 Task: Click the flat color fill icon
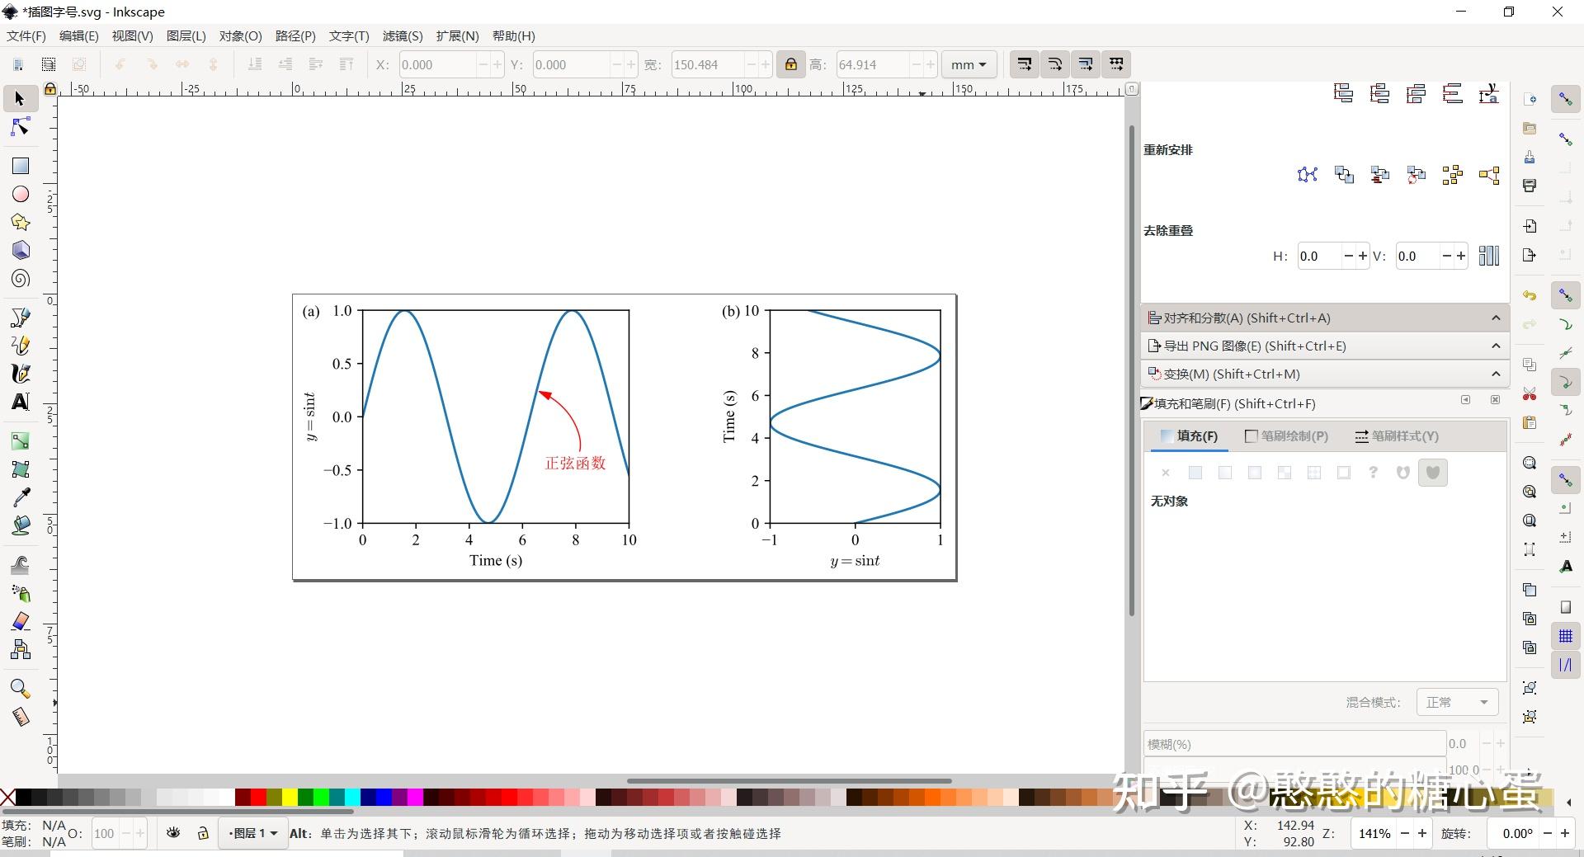[x=1195, y=473]
